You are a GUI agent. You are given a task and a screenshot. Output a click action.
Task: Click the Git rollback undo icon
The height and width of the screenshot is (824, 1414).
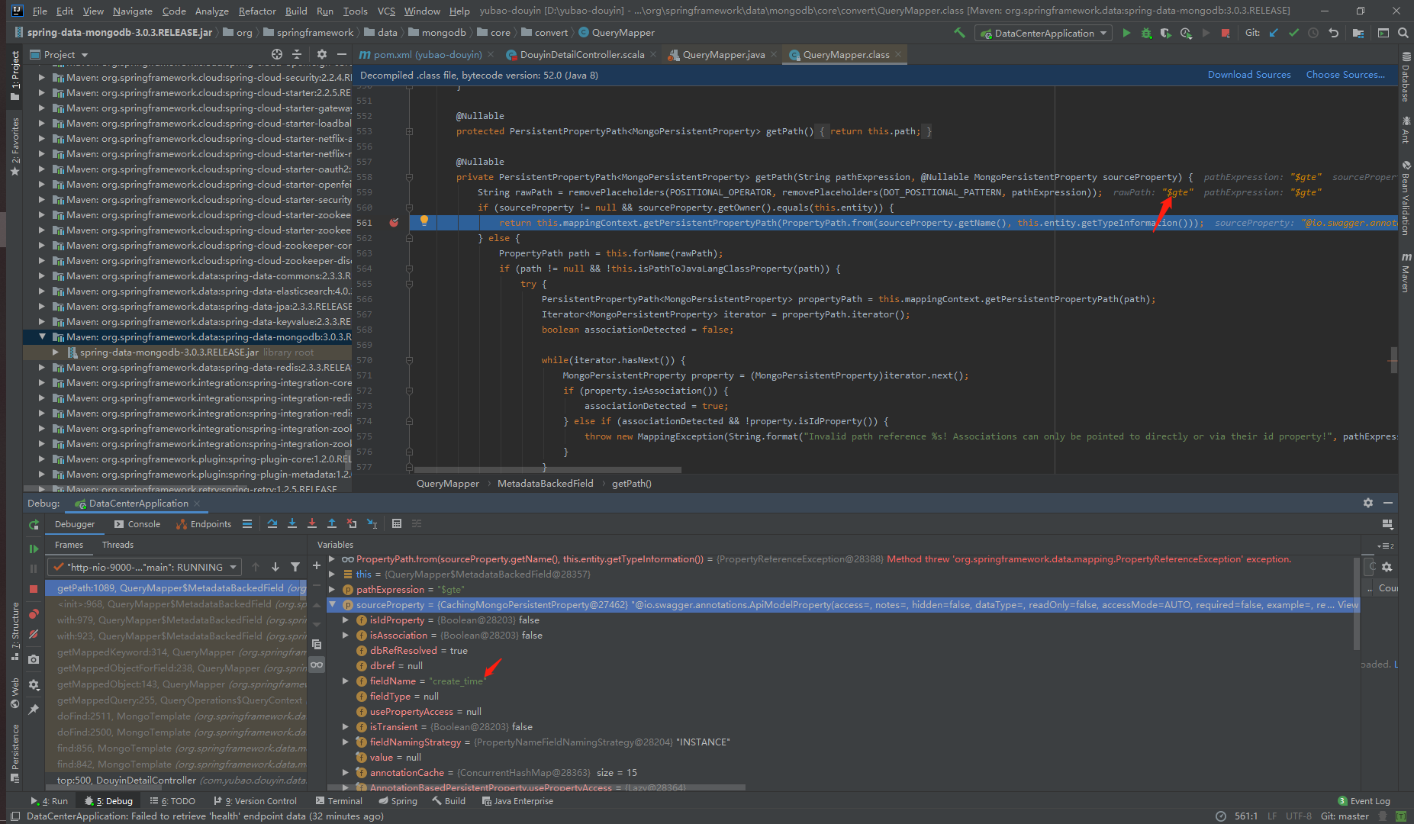pyautogui.click(x=1333, y=33)
